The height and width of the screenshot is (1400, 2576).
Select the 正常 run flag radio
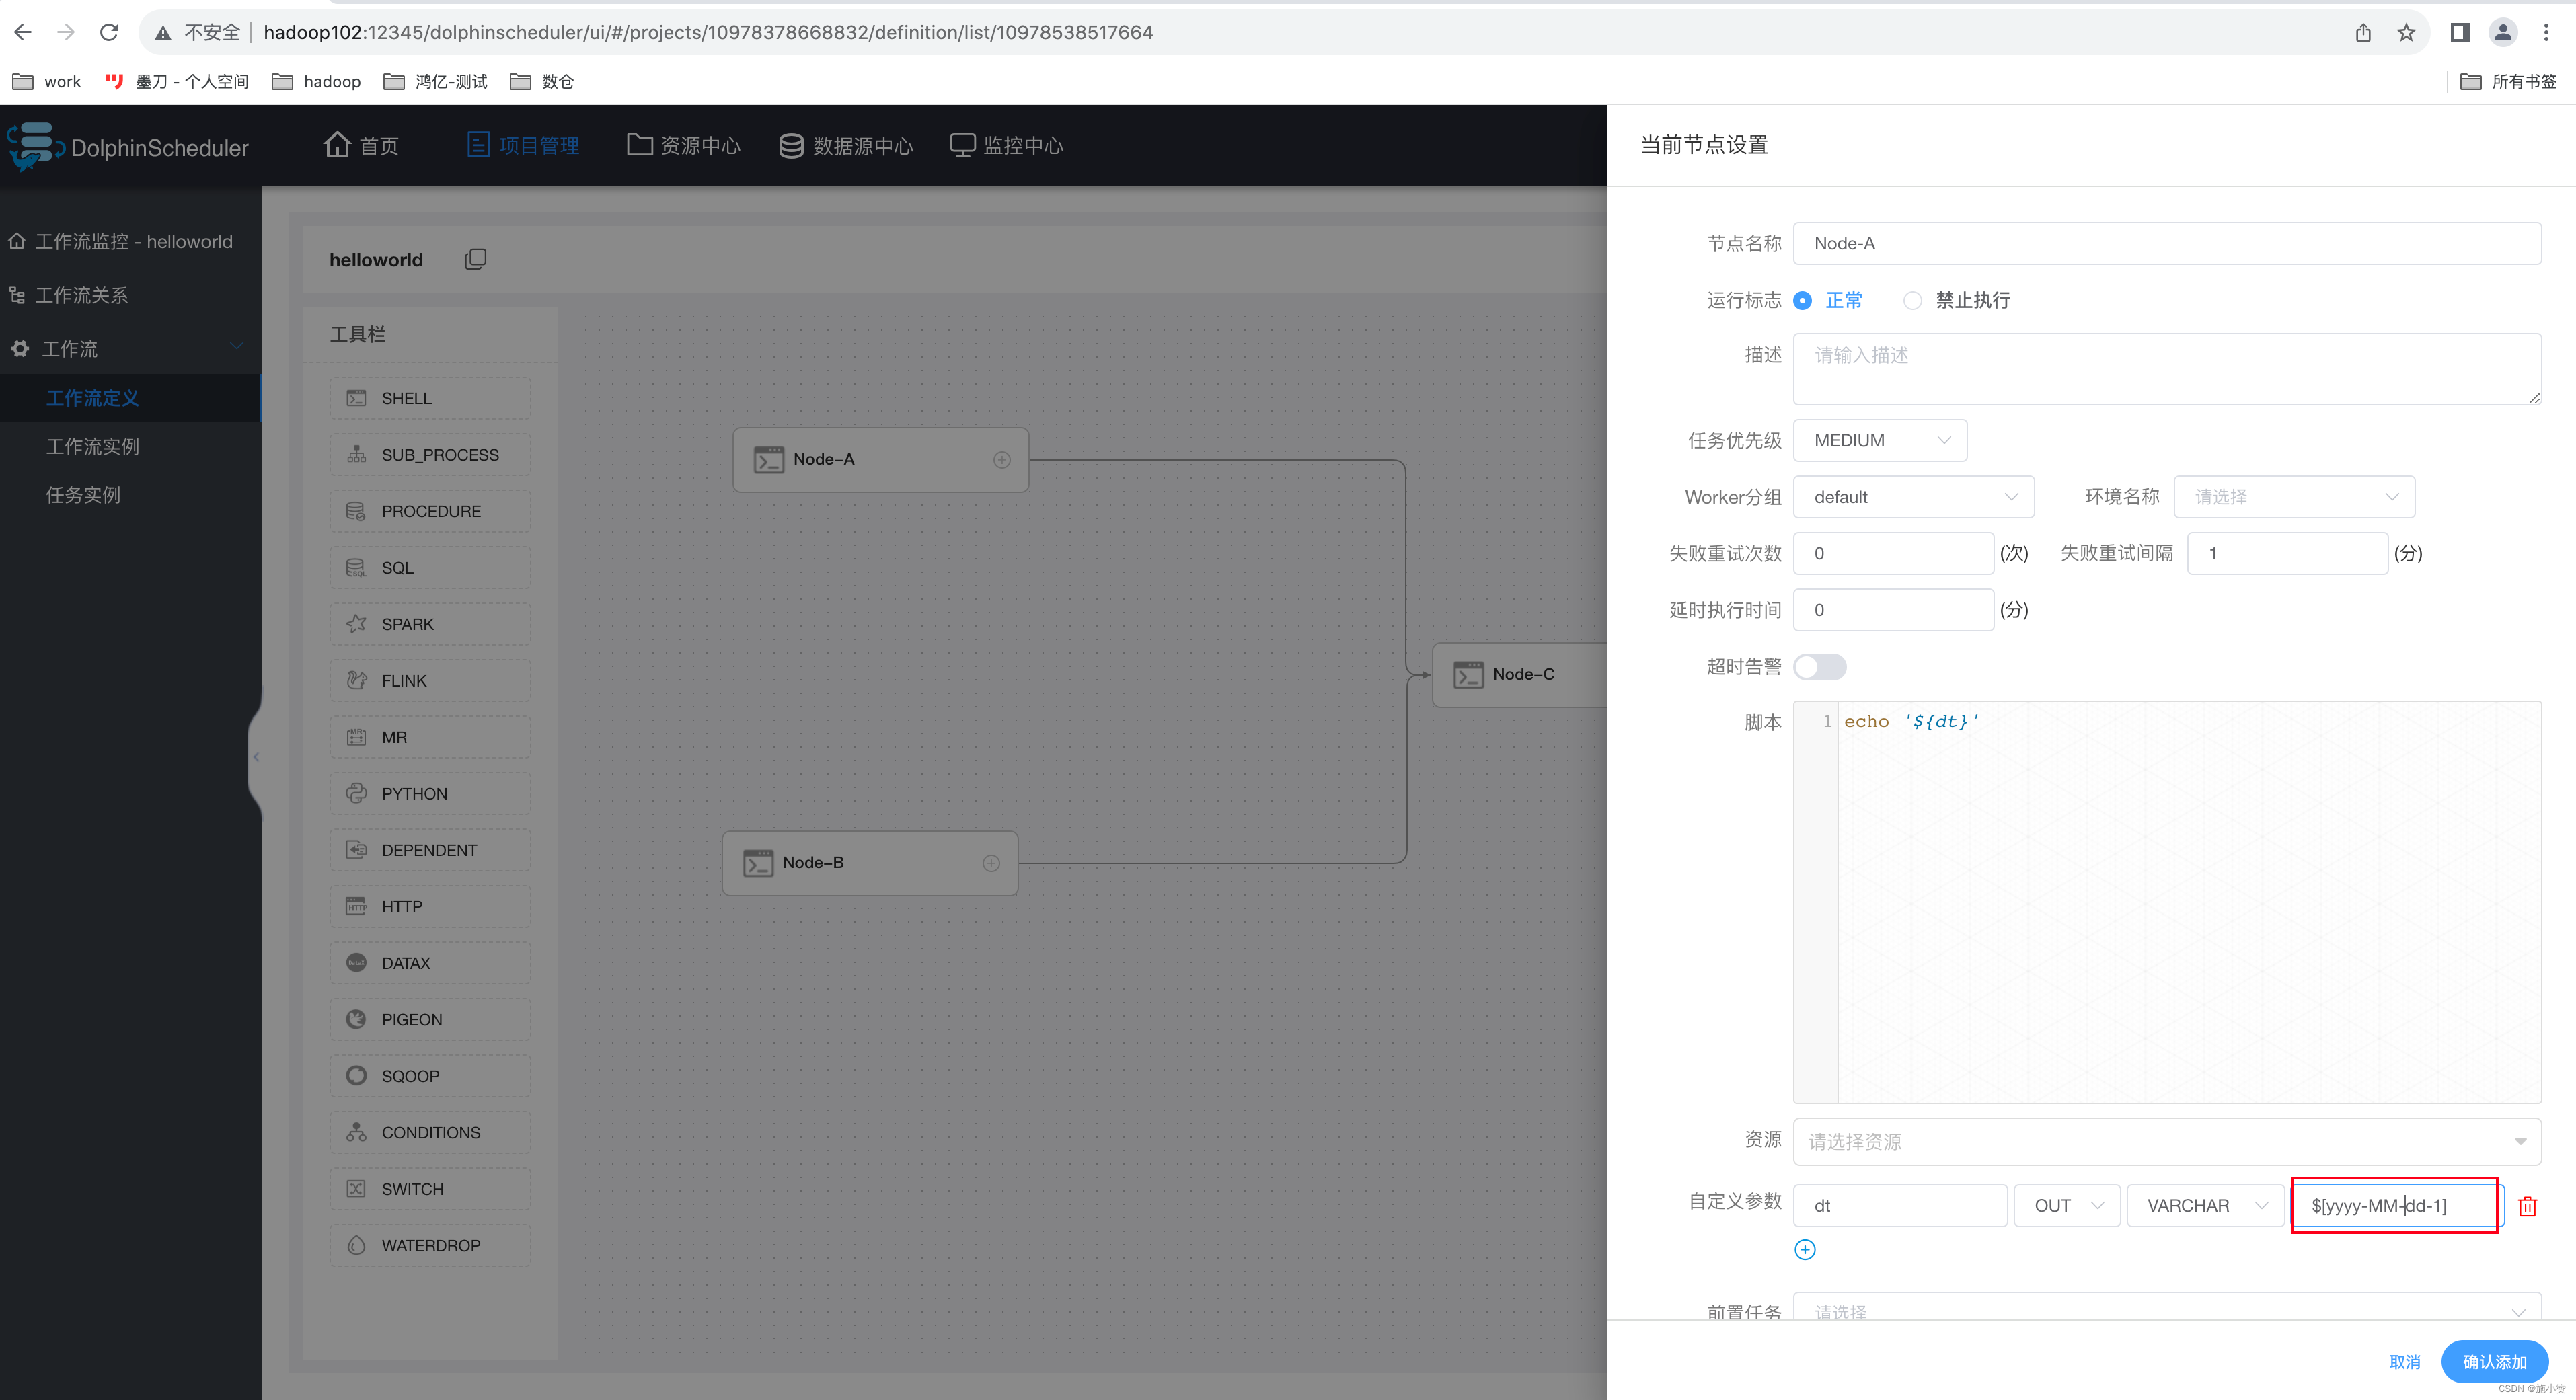point(1802,300)
